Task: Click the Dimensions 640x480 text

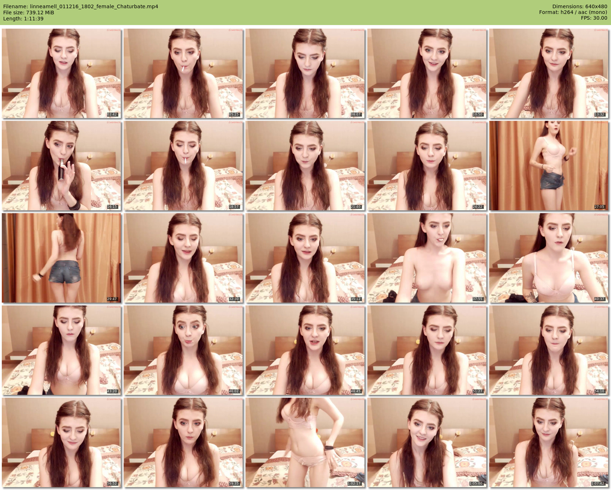Action: coord(580,6)
